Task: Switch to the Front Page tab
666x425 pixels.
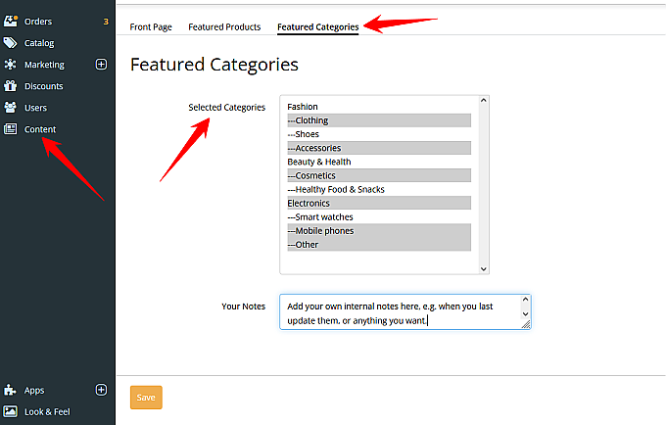Action: click(x=151, y=27)
